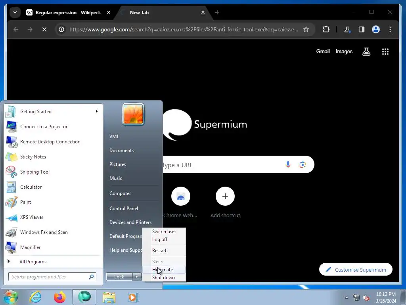
Task: Select Log off
Action: point(164,239)
